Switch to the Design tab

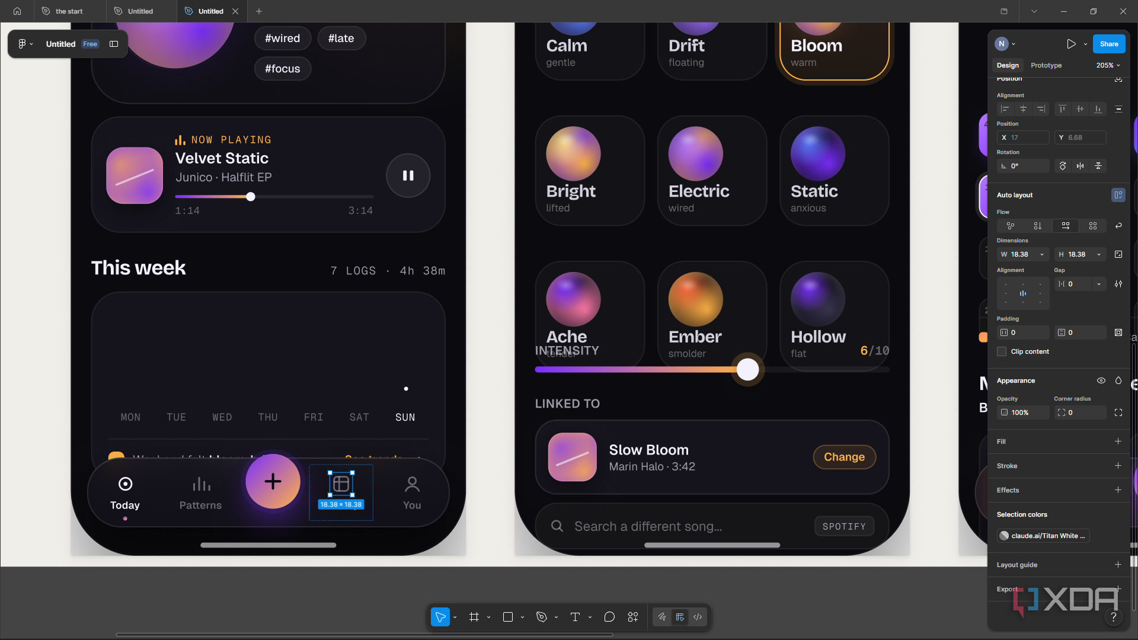tap(1008, 65)
